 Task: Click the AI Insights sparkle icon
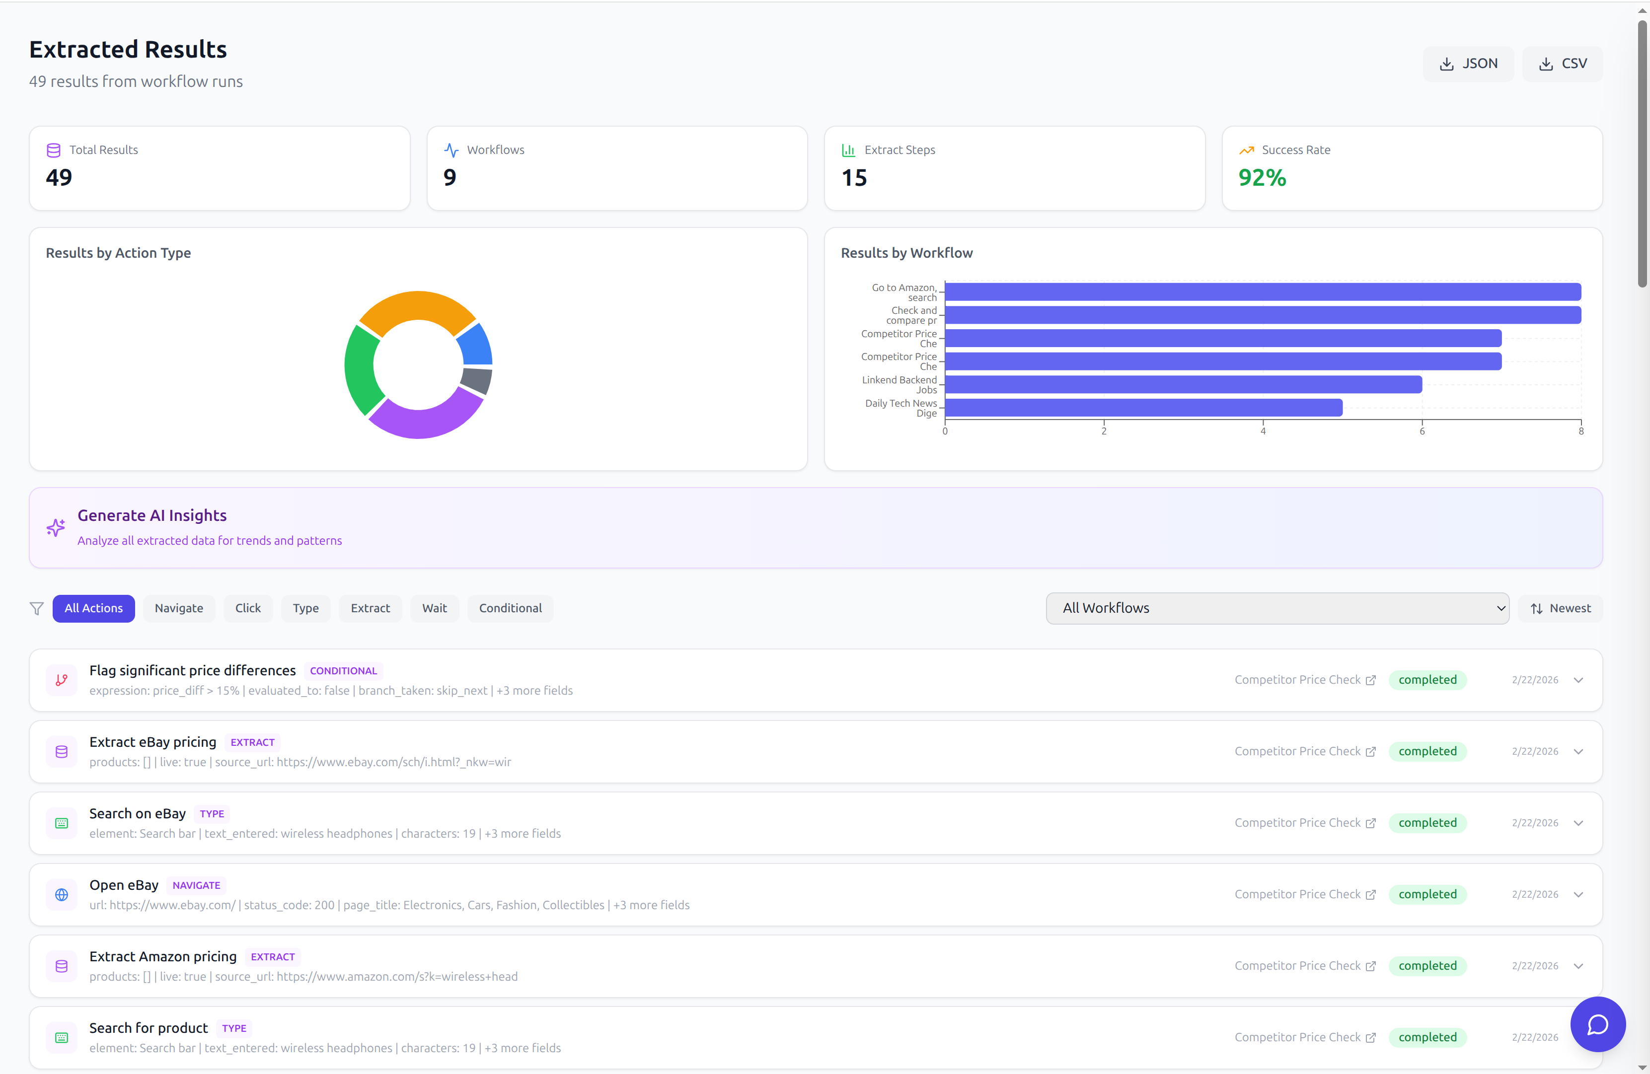pos(56,528)
